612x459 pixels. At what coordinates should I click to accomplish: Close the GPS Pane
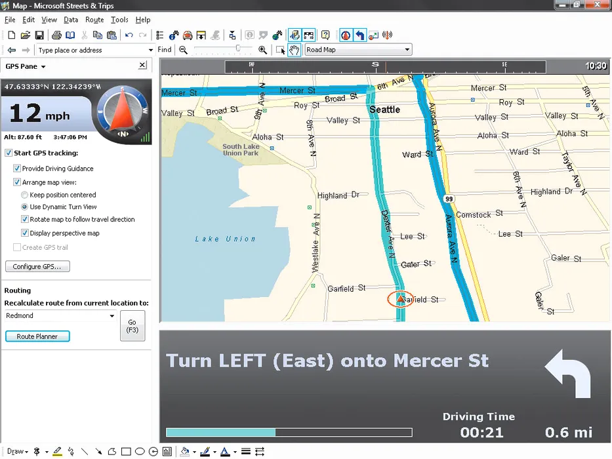[142, 66]
